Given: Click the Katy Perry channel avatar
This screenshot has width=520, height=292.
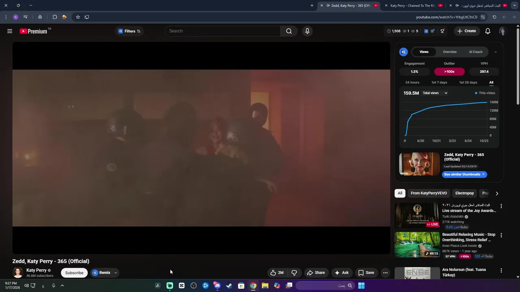Looking at the screenshot, I should click(x=18, y=273).
